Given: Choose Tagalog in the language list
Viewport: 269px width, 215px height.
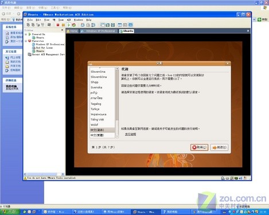Looking at the screenshot, I should pos(96,104).
